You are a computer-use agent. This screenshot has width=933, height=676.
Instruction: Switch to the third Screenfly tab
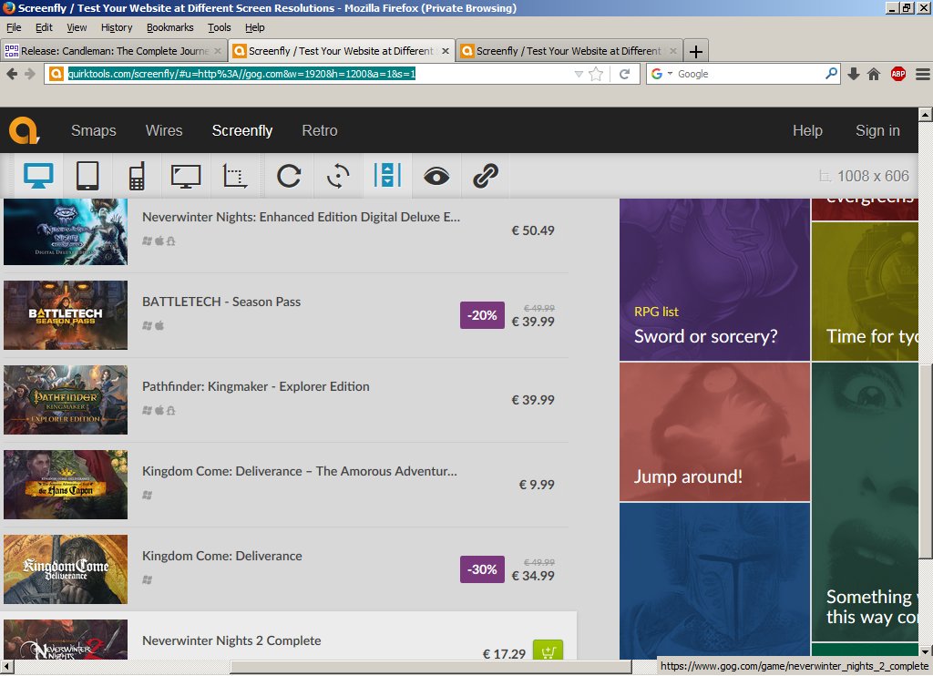click(x=569, y=51)
